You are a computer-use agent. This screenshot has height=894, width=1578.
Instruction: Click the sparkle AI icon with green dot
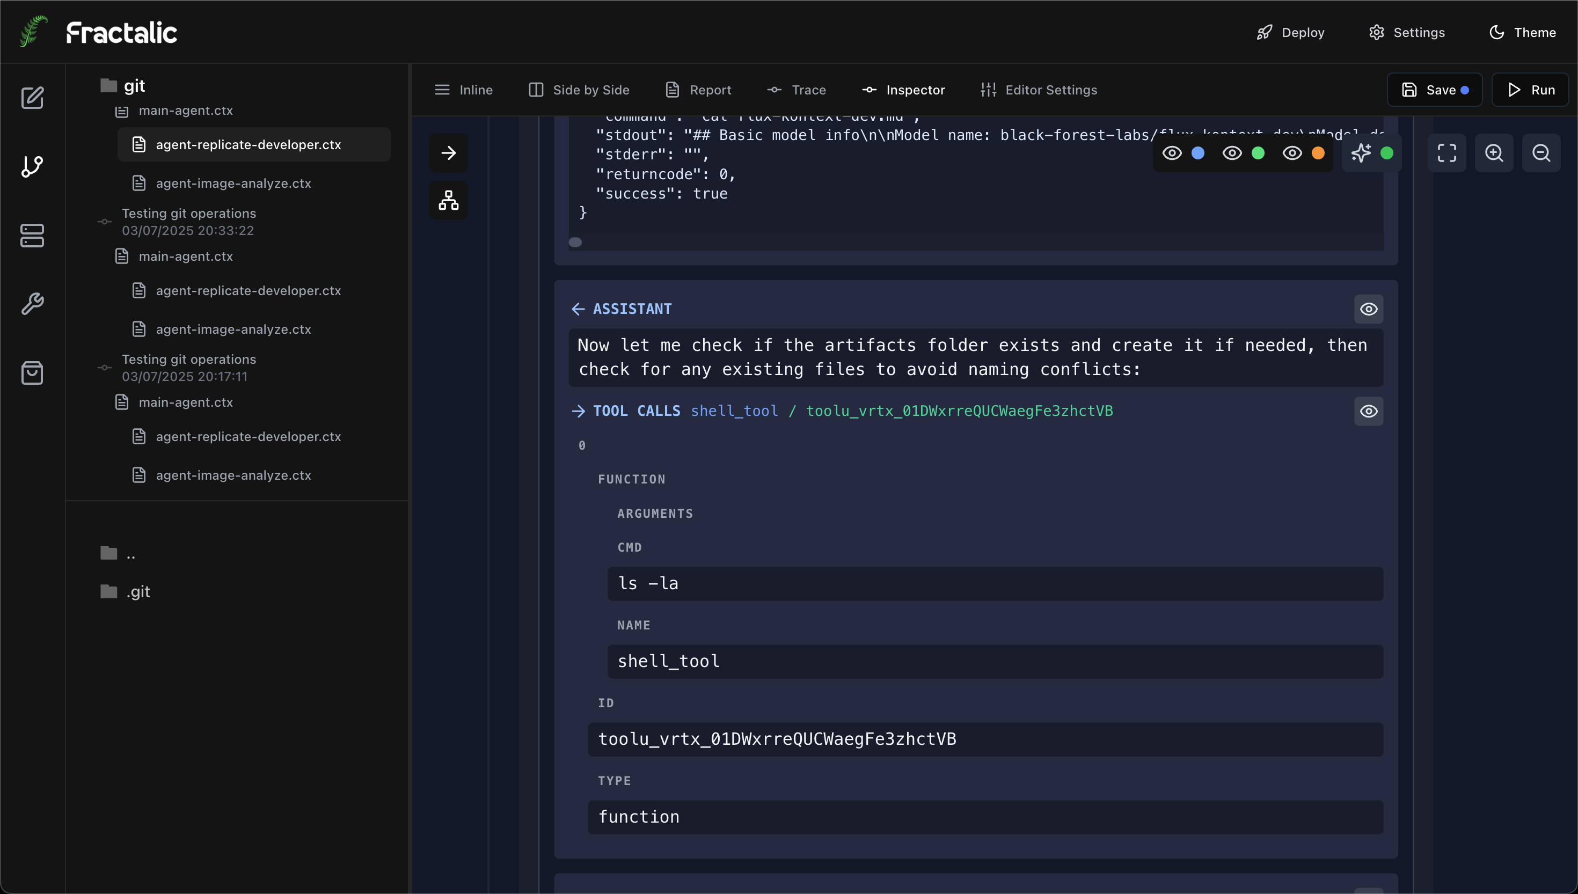click(1372, 153)
